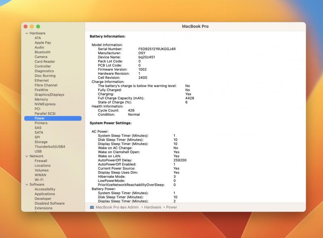
Task: Click the battery serial number value
Action: [157, 49]
